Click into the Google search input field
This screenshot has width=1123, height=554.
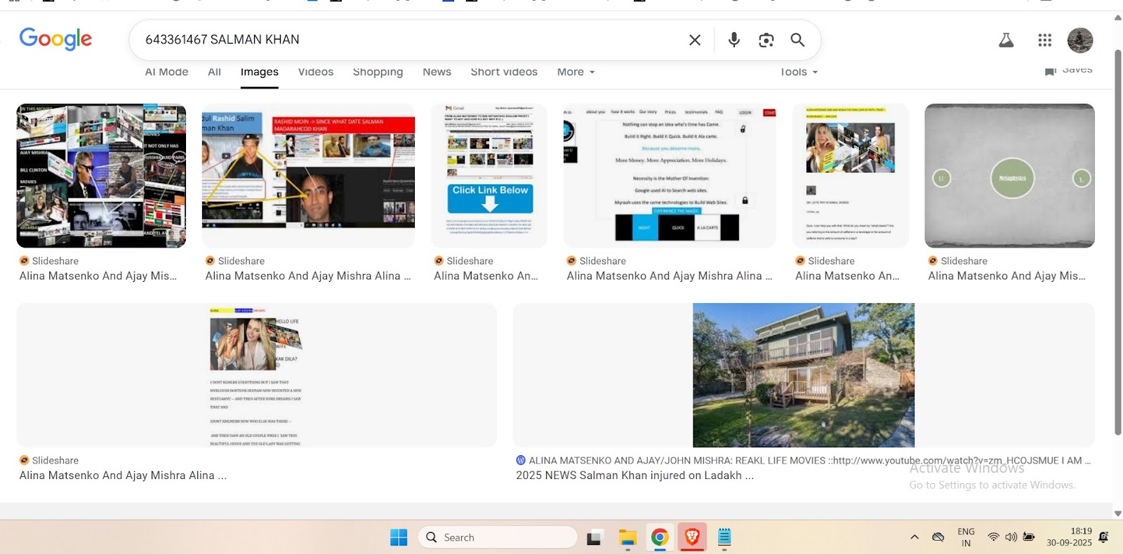[x=407, y=40]
